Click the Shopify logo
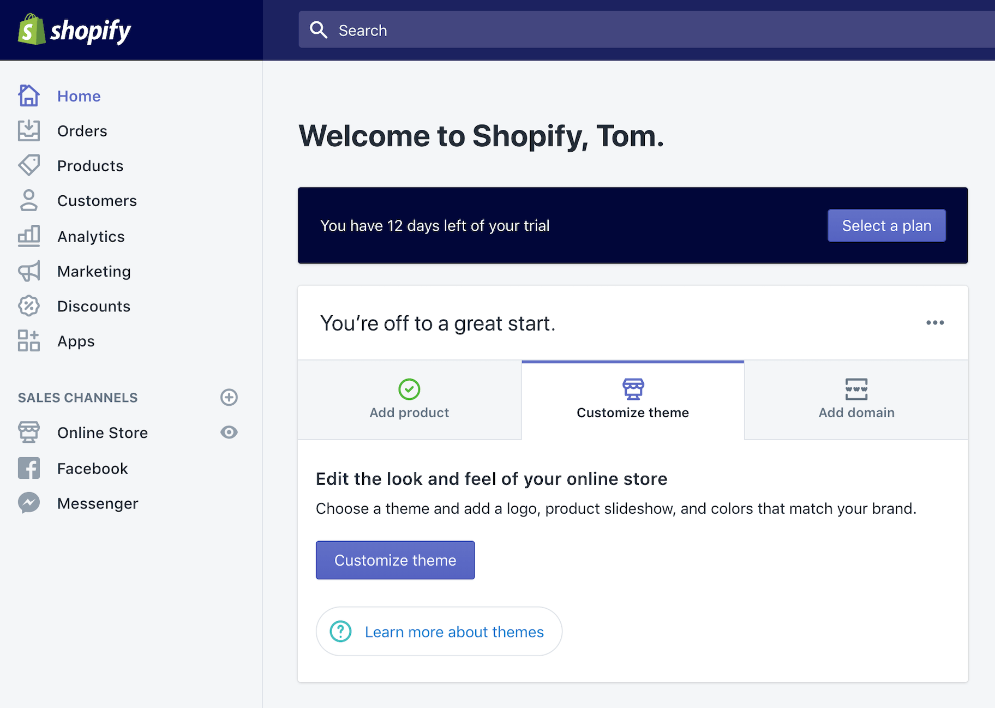Image resolution: width=995 pixels, height=708 pixels. (x=74, y=30)
